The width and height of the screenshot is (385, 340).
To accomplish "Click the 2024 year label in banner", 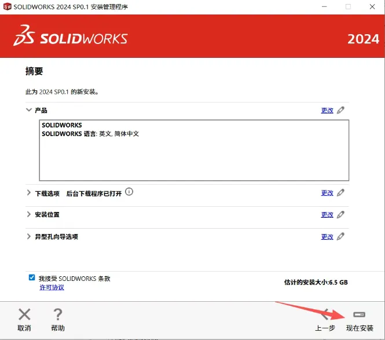I will 364,39.
